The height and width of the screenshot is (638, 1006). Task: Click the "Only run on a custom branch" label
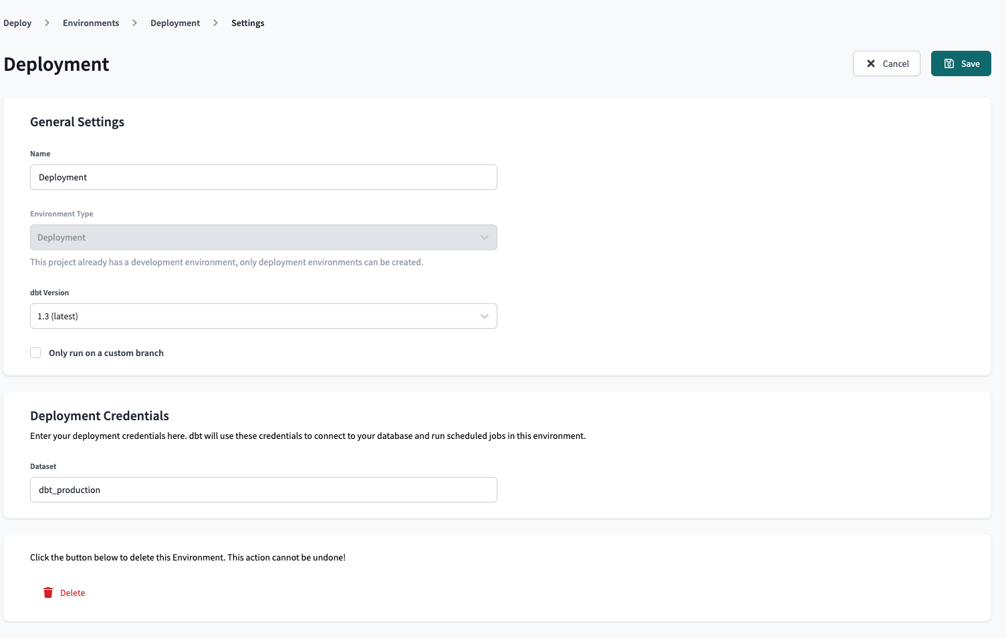click(106, 353)
